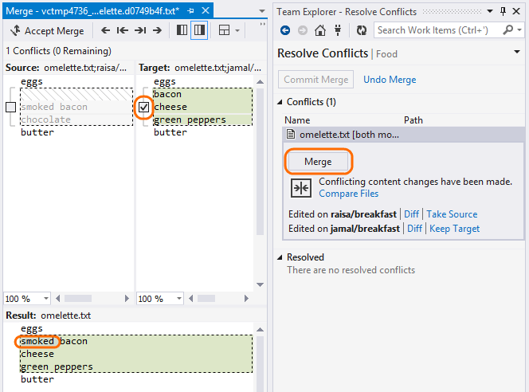Click the search magnifier icon
Image resolution: width=529 pixels, height=392 pixels.
(508, 30)
